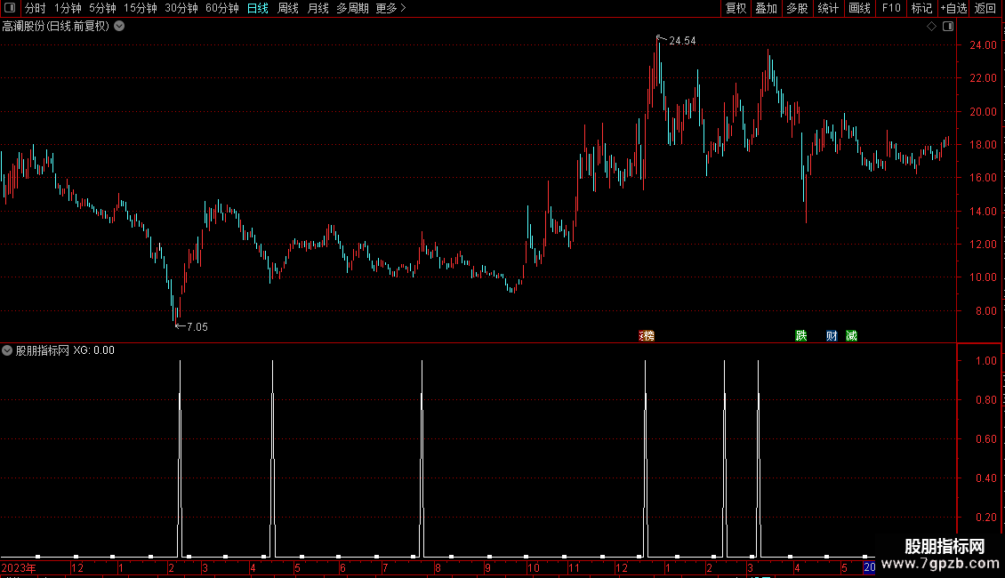This screenshot has width=1005, height=578.
Task: Click the 8.00 price axis value
Action: coord(985,311)
